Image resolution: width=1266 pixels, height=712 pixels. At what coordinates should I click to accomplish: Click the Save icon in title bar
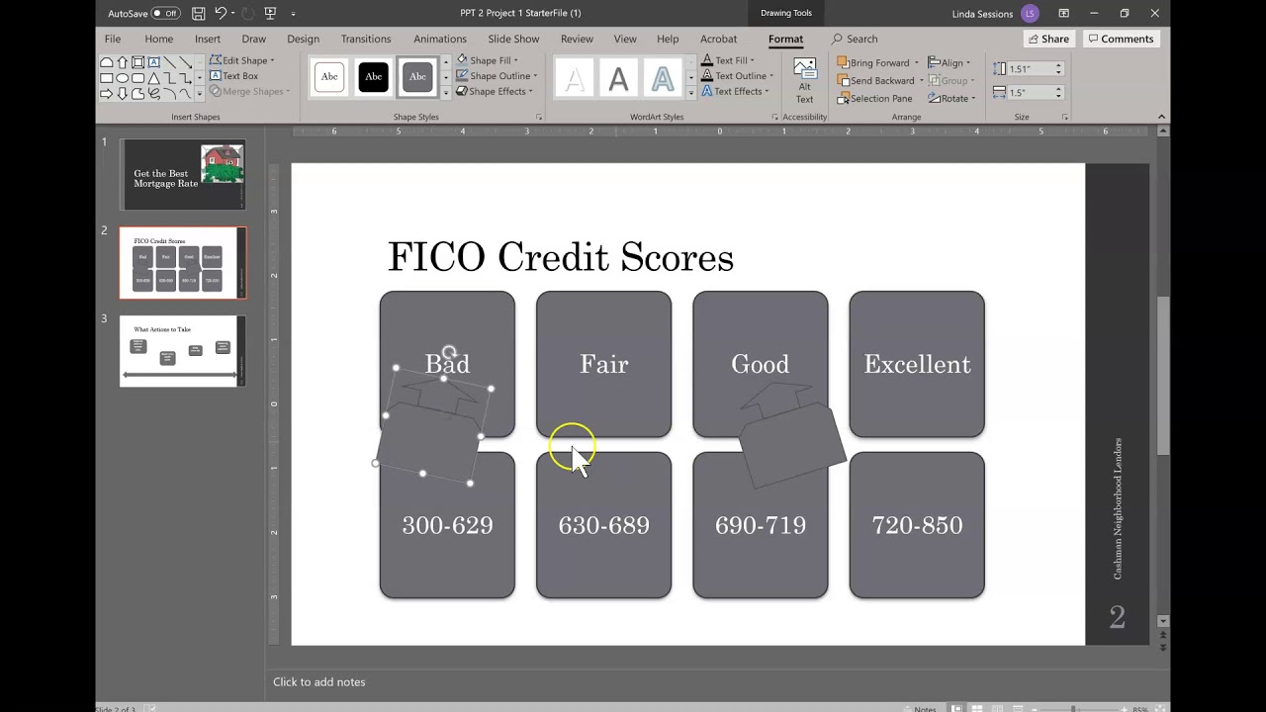[x=199, y=14]
